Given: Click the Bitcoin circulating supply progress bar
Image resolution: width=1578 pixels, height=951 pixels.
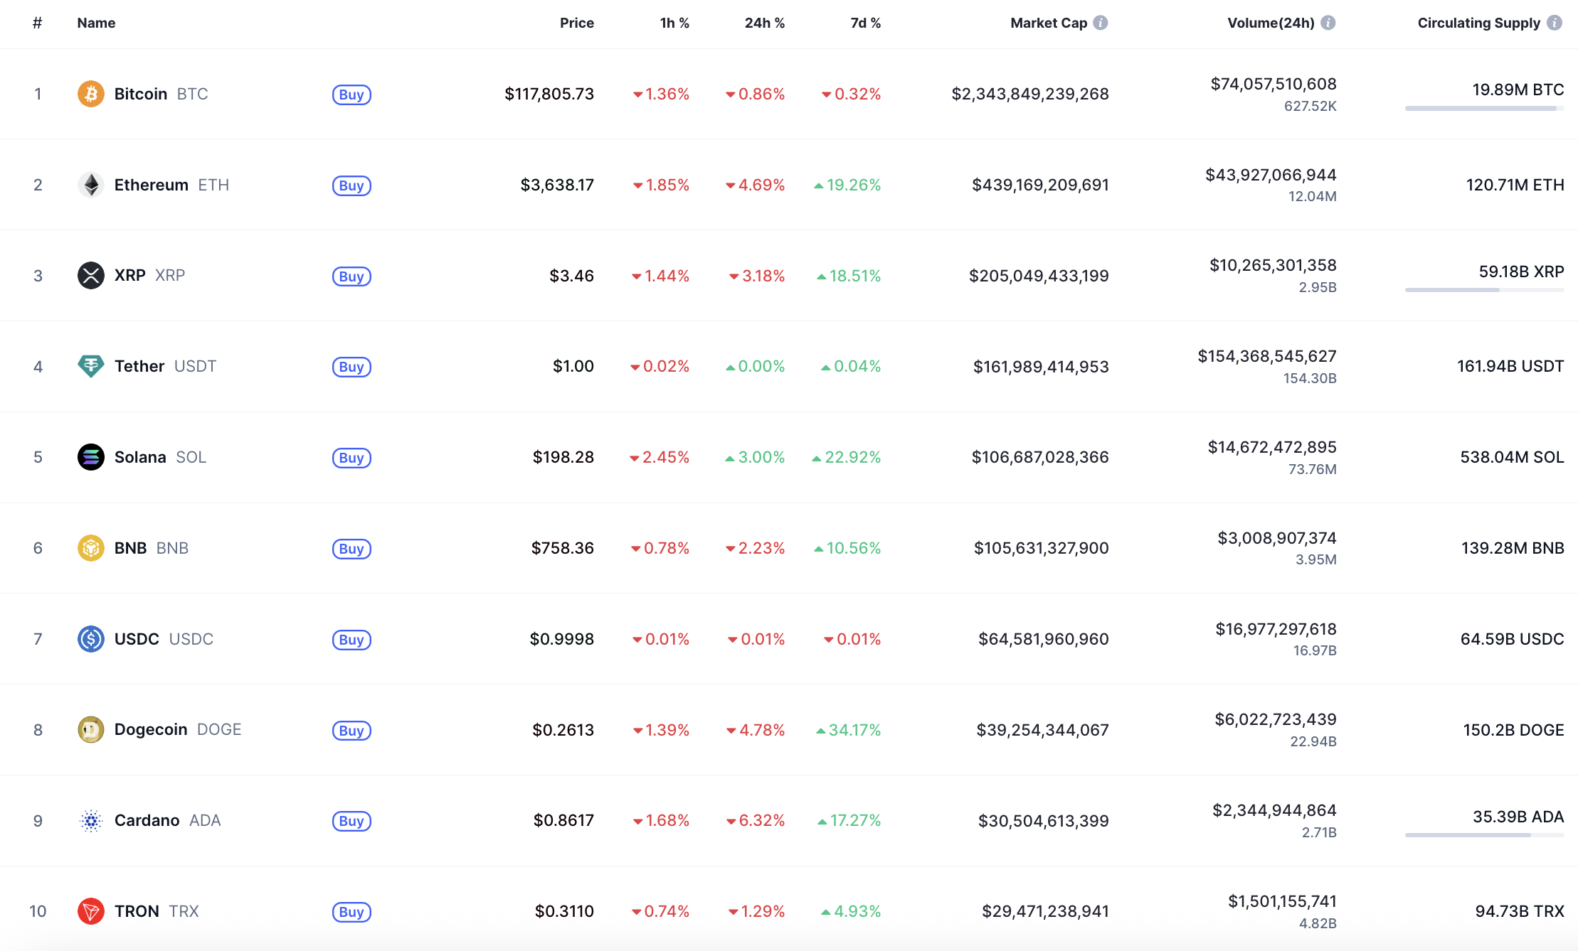Looking at the screenshot, I should 1483,109.
